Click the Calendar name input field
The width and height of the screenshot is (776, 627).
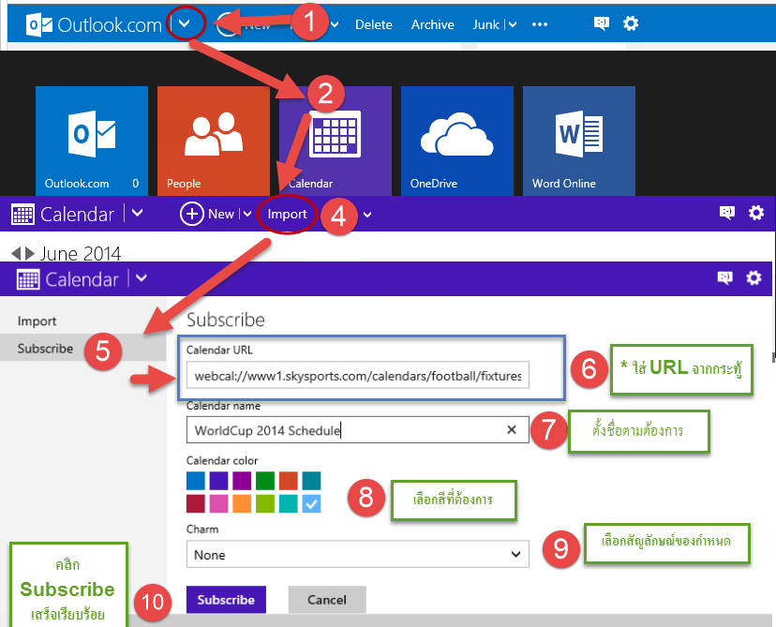tap(357, 429)
